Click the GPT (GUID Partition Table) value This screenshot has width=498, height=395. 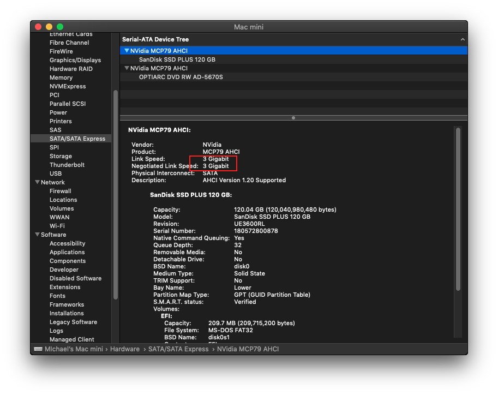[272, 295]
